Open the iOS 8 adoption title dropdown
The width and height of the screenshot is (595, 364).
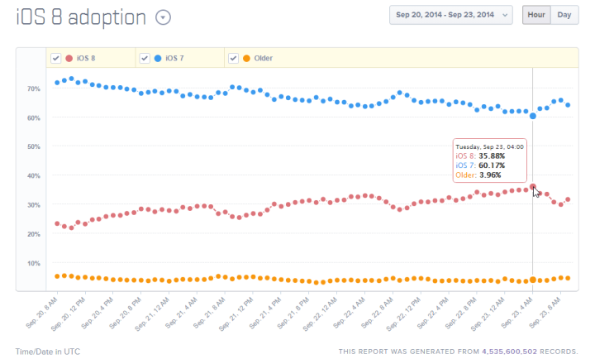tap(163, 17)
